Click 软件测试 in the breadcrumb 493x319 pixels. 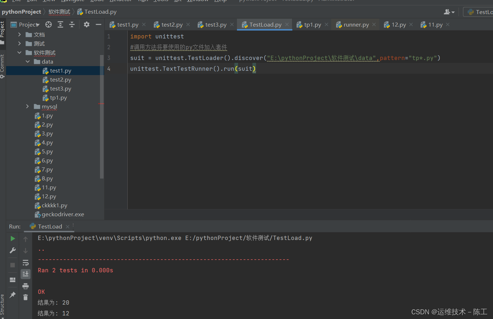pyautogui.click(x=59, y=12)
